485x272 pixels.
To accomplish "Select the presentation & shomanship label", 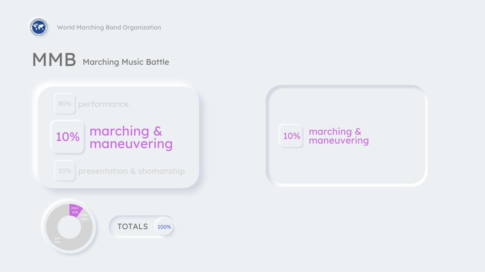I will tap(131, 171).
